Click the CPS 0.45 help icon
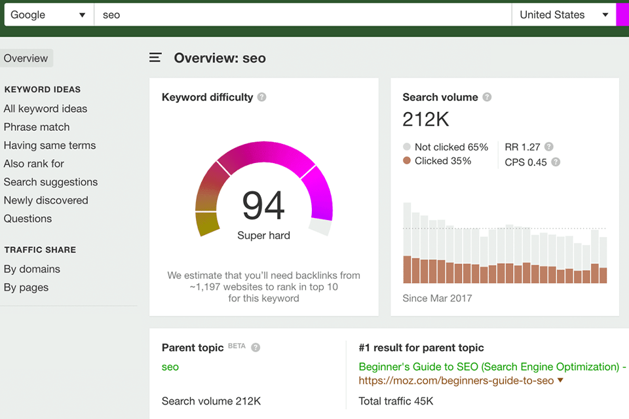This screenshot has height=419, width=629. (x=556, y=162)
